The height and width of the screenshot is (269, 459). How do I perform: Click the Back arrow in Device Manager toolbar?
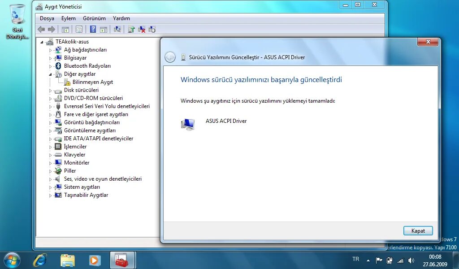click(42, 29)
